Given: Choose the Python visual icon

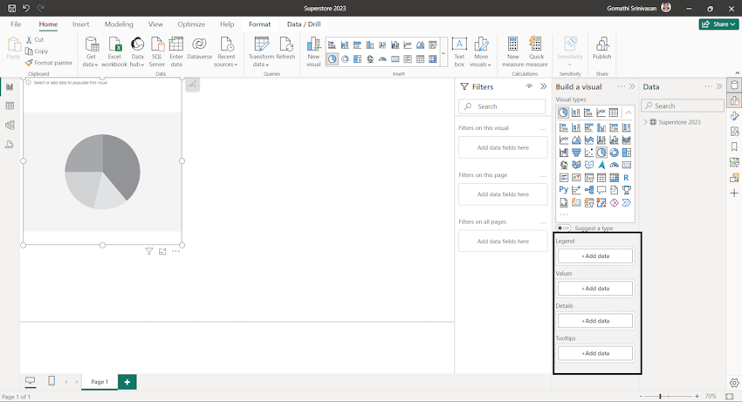Looking at the screenshot, I should [564, 190].
